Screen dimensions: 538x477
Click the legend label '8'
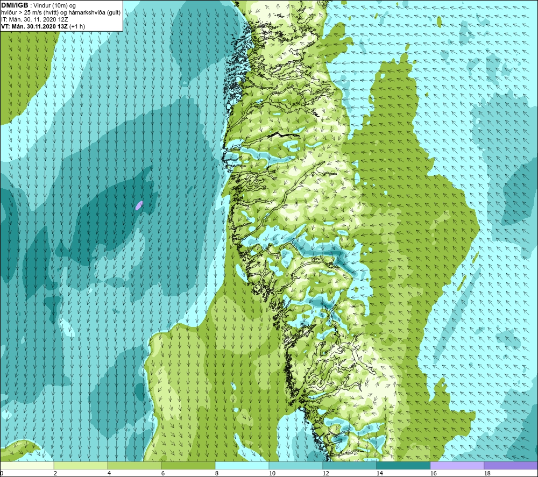point(216,474)
